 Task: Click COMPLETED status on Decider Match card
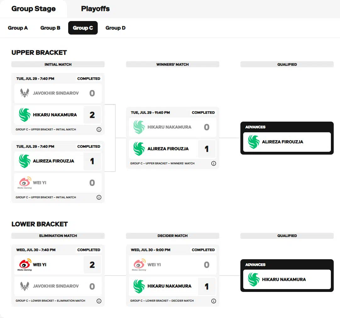click(203, 250)
